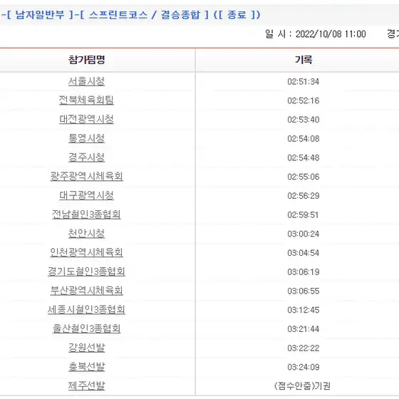Open the 울산철인3종협회 team link

(86, 328)
